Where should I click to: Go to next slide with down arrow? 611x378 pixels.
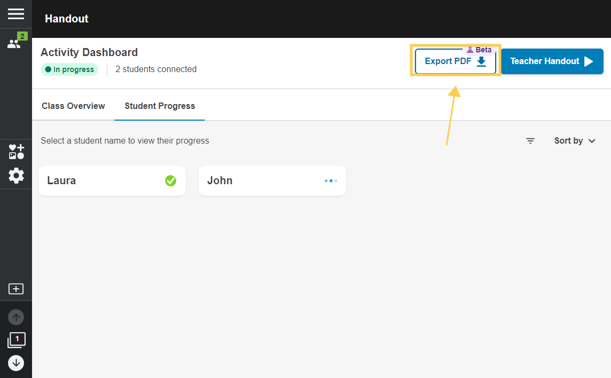(x=16, y=363)
